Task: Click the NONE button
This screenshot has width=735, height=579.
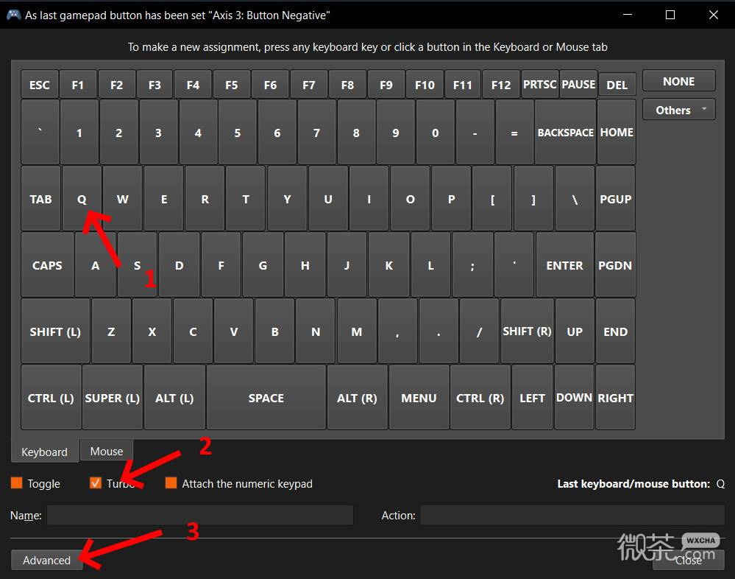Action: pyautogui.click(x=679, y=81)
